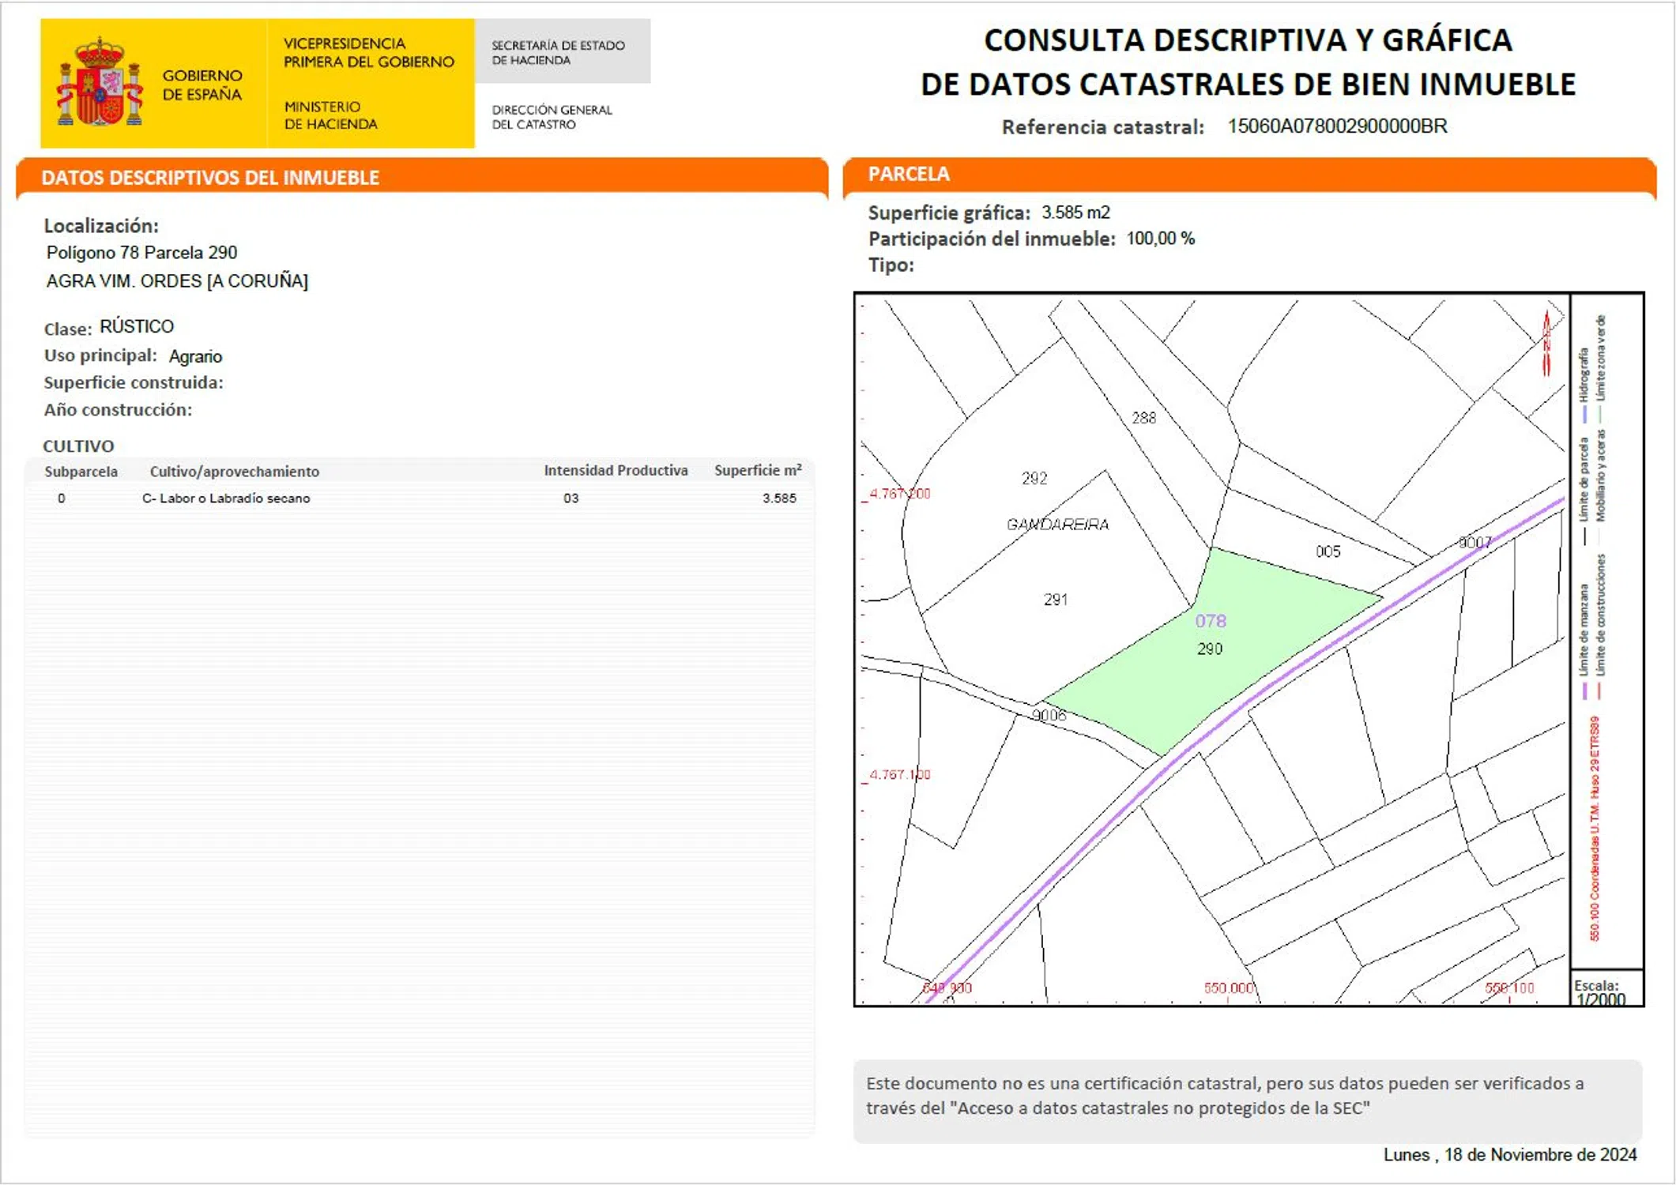Viewport: 1676px width, 1185px height.
Task: Click the purple 078 polygon number
Action: click(x=1210, y=621)
